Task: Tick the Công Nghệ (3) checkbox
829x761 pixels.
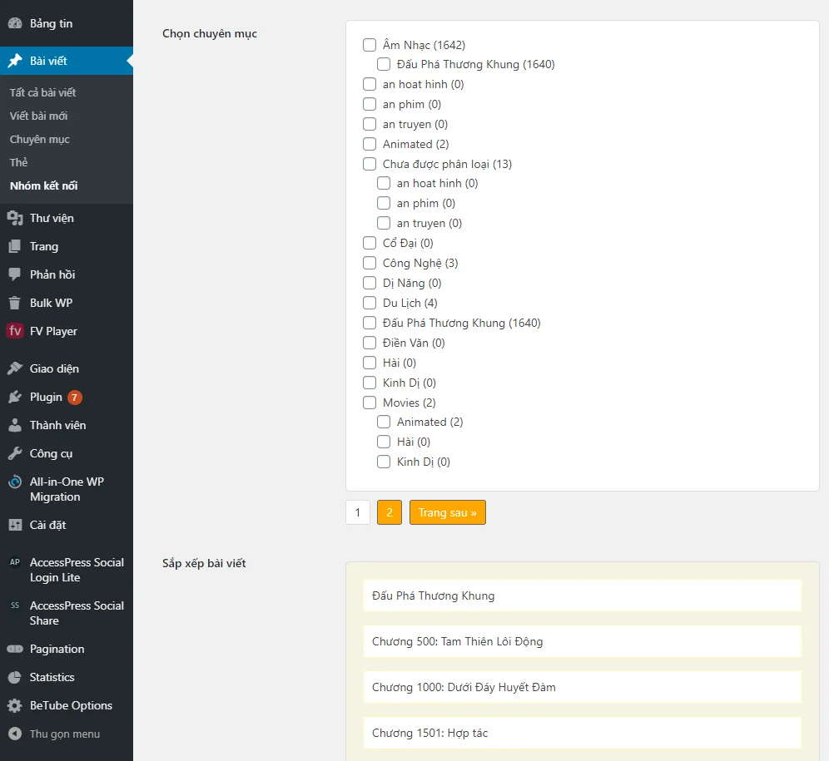Action: (x=370, y=263)
